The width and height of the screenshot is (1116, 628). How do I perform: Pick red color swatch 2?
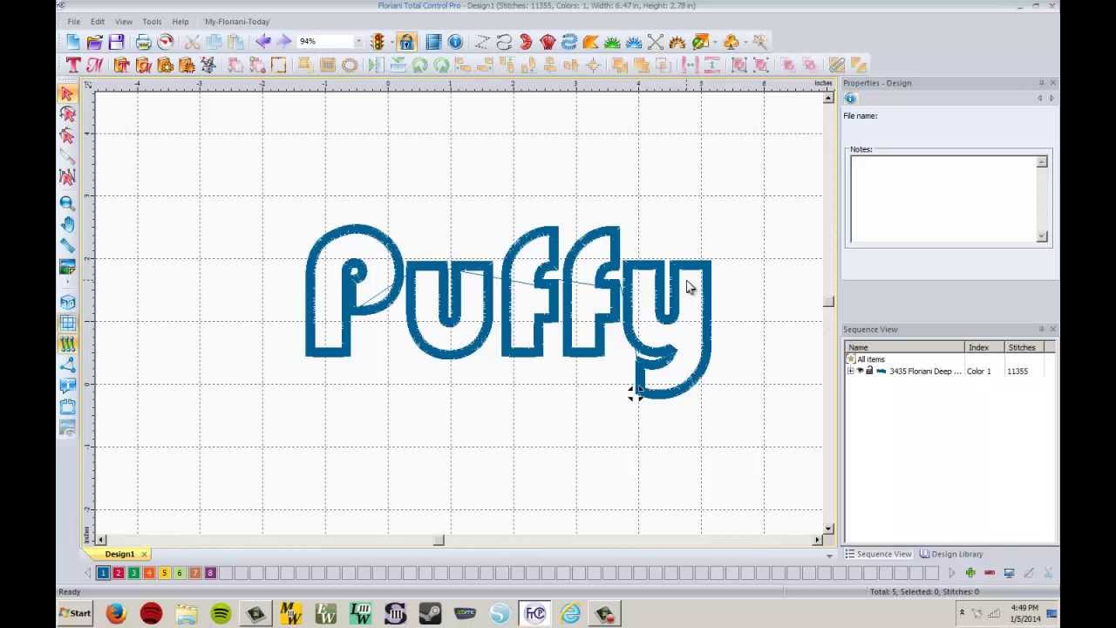[118, 573]
